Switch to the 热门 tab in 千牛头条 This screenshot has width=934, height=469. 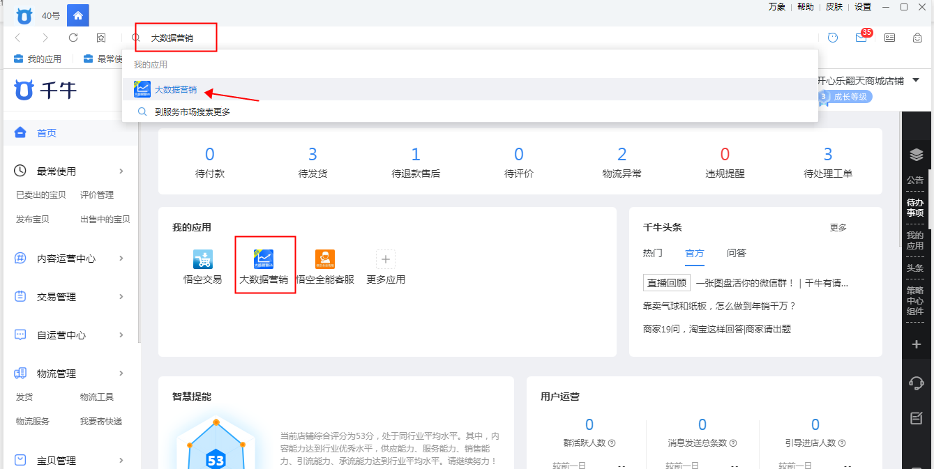653,253
